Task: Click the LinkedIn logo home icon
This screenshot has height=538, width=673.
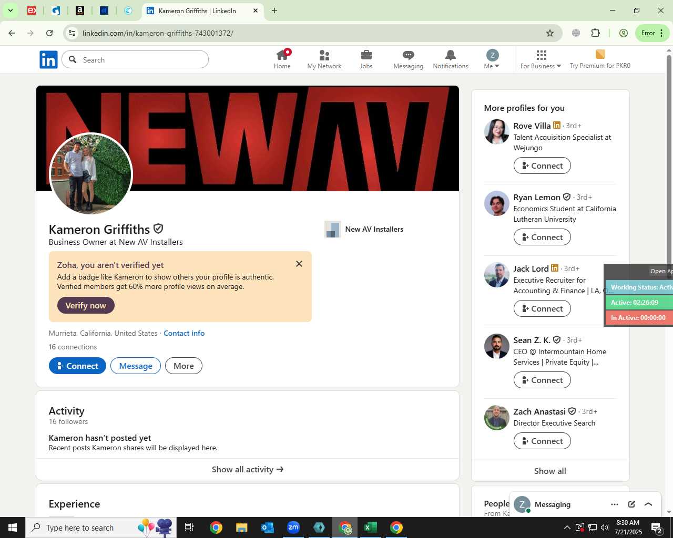Action: [48, 60]
